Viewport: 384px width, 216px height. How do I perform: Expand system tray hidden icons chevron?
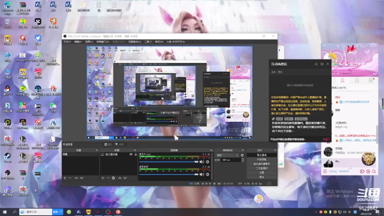click(x=316, y=212)
